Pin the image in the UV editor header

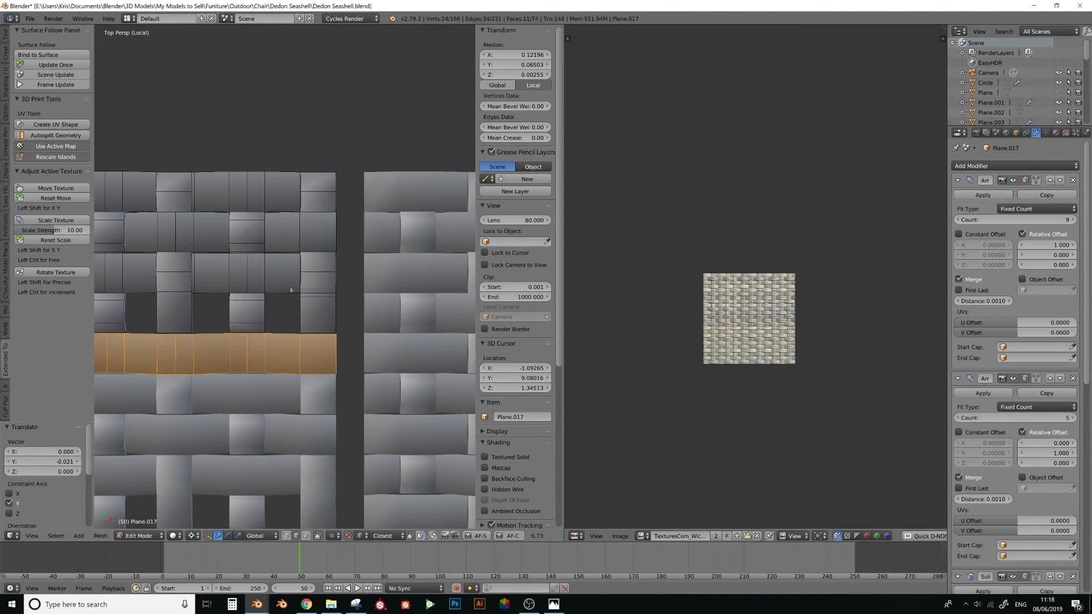(x=769, y=536)
